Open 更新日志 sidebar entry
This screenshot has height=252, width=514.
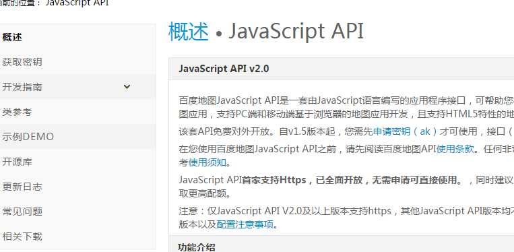click(x=22, y=187)
